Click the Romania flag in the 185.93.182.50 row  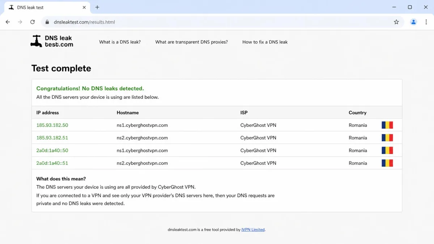pyautogui.click(x=387, y=125)
